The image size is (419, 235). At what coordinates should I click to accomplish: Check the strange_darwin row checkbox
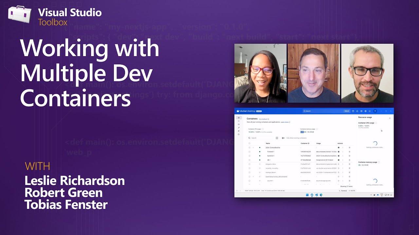[x=249, y=172]
